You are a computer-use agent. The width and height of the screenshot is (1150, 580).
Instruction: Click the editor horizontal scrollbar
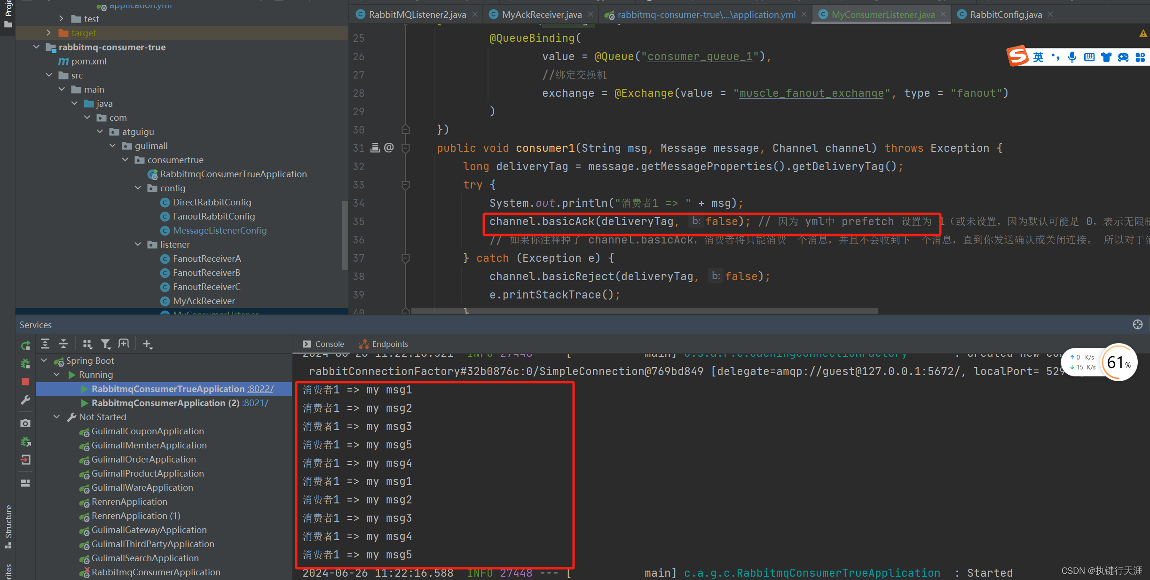(x=644, y=311)
